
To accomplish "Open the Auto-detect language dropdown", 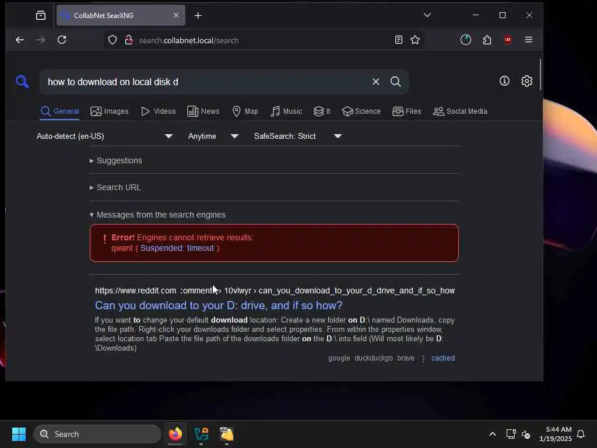I will (x=104, y=136).
